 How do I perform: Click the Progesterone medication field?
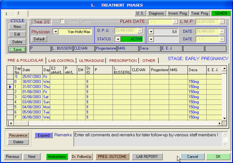(x=106, y=48)
